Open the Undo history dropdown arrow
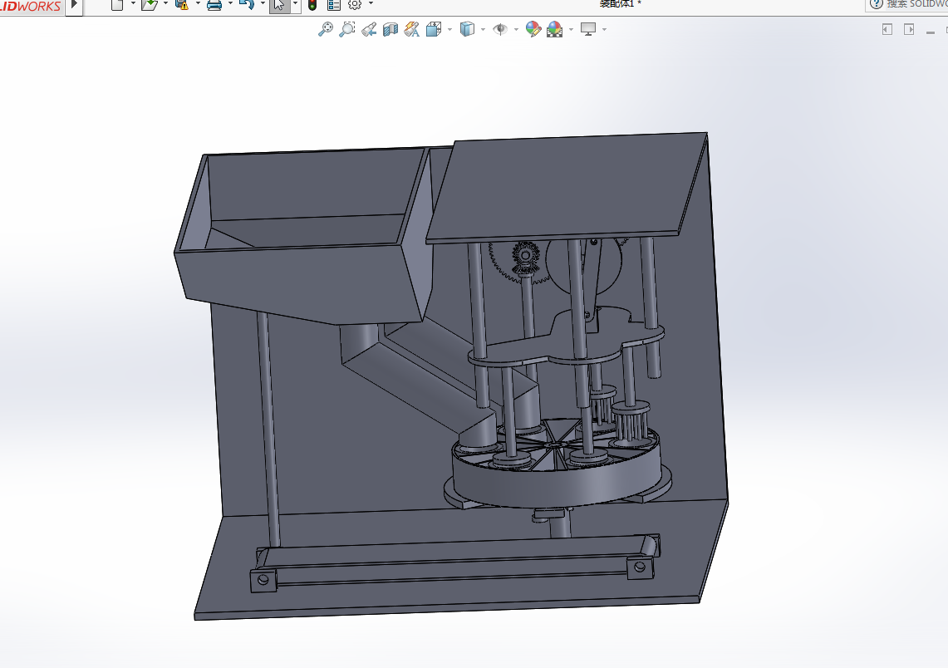The height and width of the screenshot is (668, 948). click(263, 3)
